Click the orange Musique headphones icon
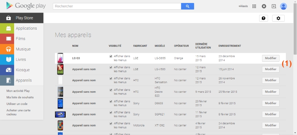297x135 pixels. click(8, 49)
